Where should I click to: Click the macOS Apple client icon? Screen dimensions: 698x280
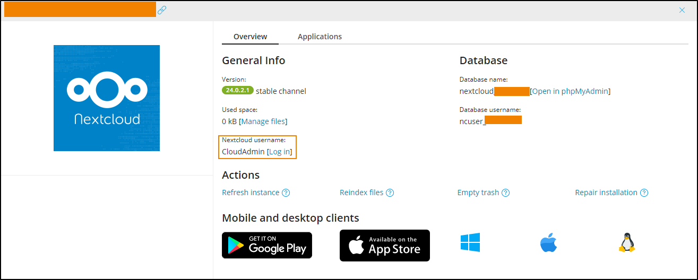(549, 243)
